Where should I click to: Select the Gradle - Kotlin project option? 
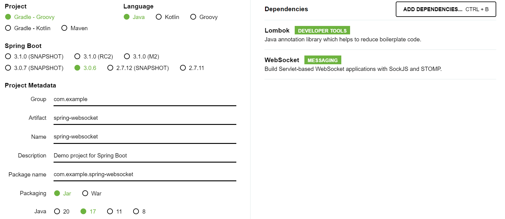tap(28, 28)
